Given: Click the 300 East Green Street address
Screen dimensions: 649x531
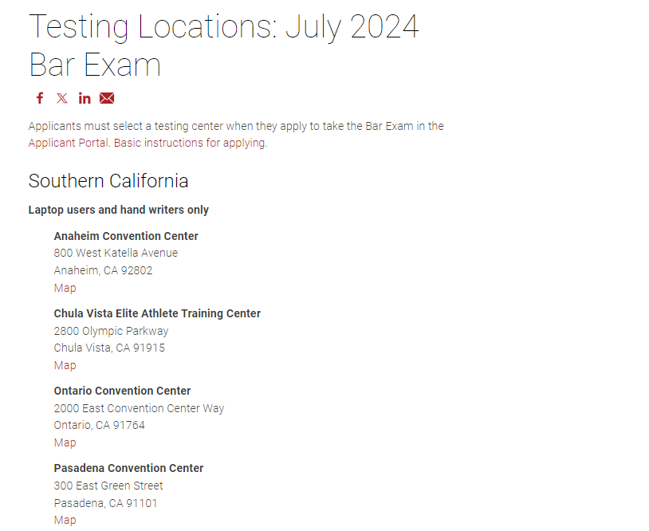Looking at the screenshot, I should [108, 486].
